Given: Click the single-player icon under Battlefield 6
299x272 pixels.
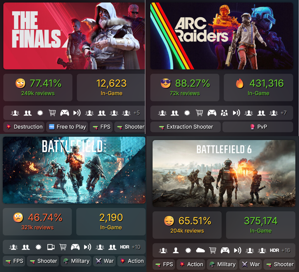Looking at the screenshot, I should coord(176,250).
